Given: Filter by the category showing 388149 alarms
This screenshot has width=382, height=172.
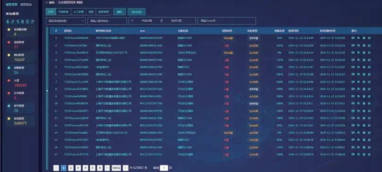Looking at the screenshot, I should point(20,83).
